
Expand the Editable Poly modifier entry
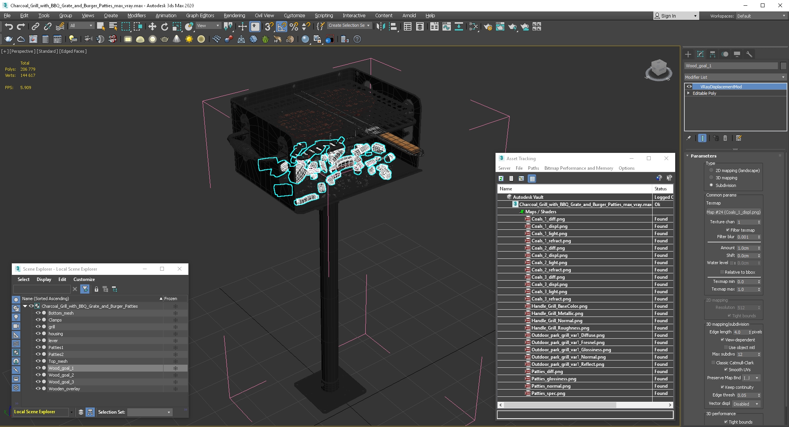click(689, 93)
